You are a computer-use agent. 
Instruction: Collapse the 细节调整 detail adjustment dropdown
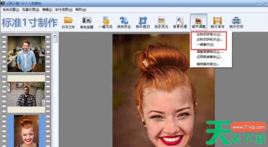click(x=198, y=22)
